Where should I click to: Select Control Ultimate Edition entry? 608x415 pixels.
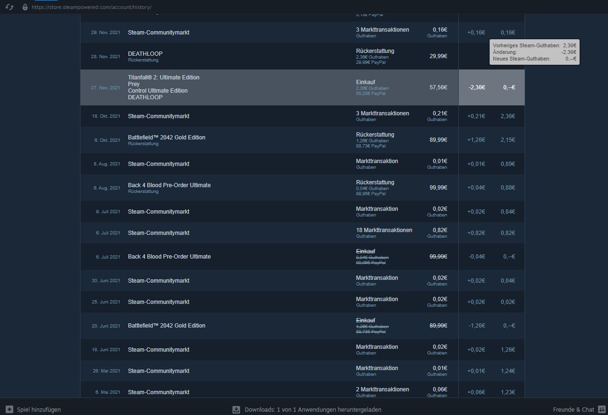click(x=158, y=91)
